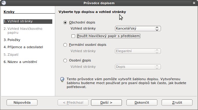The width and height of the screenshot is (198, 110).
Task: Open the Kancelářský page layout dropdown
Action: click(138, 29)
